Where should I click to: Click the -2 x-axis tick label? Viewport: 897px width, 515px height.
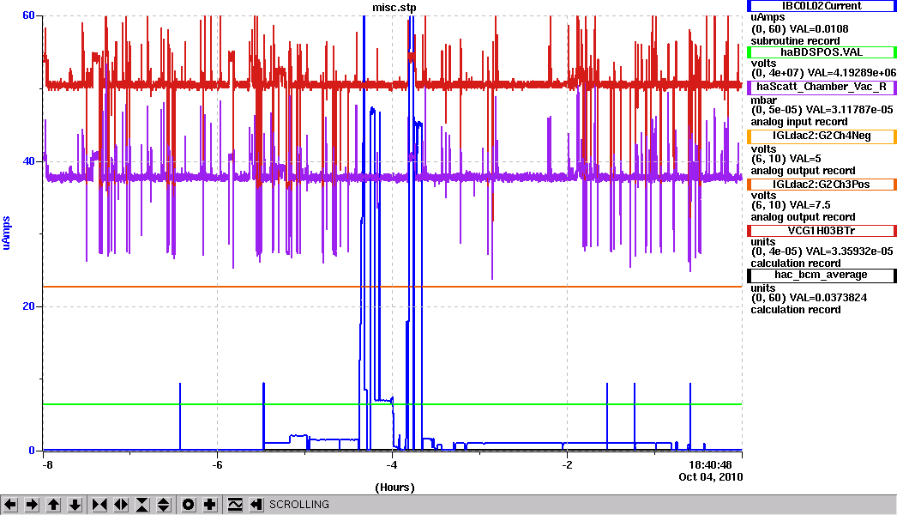[x=567, y=465]
